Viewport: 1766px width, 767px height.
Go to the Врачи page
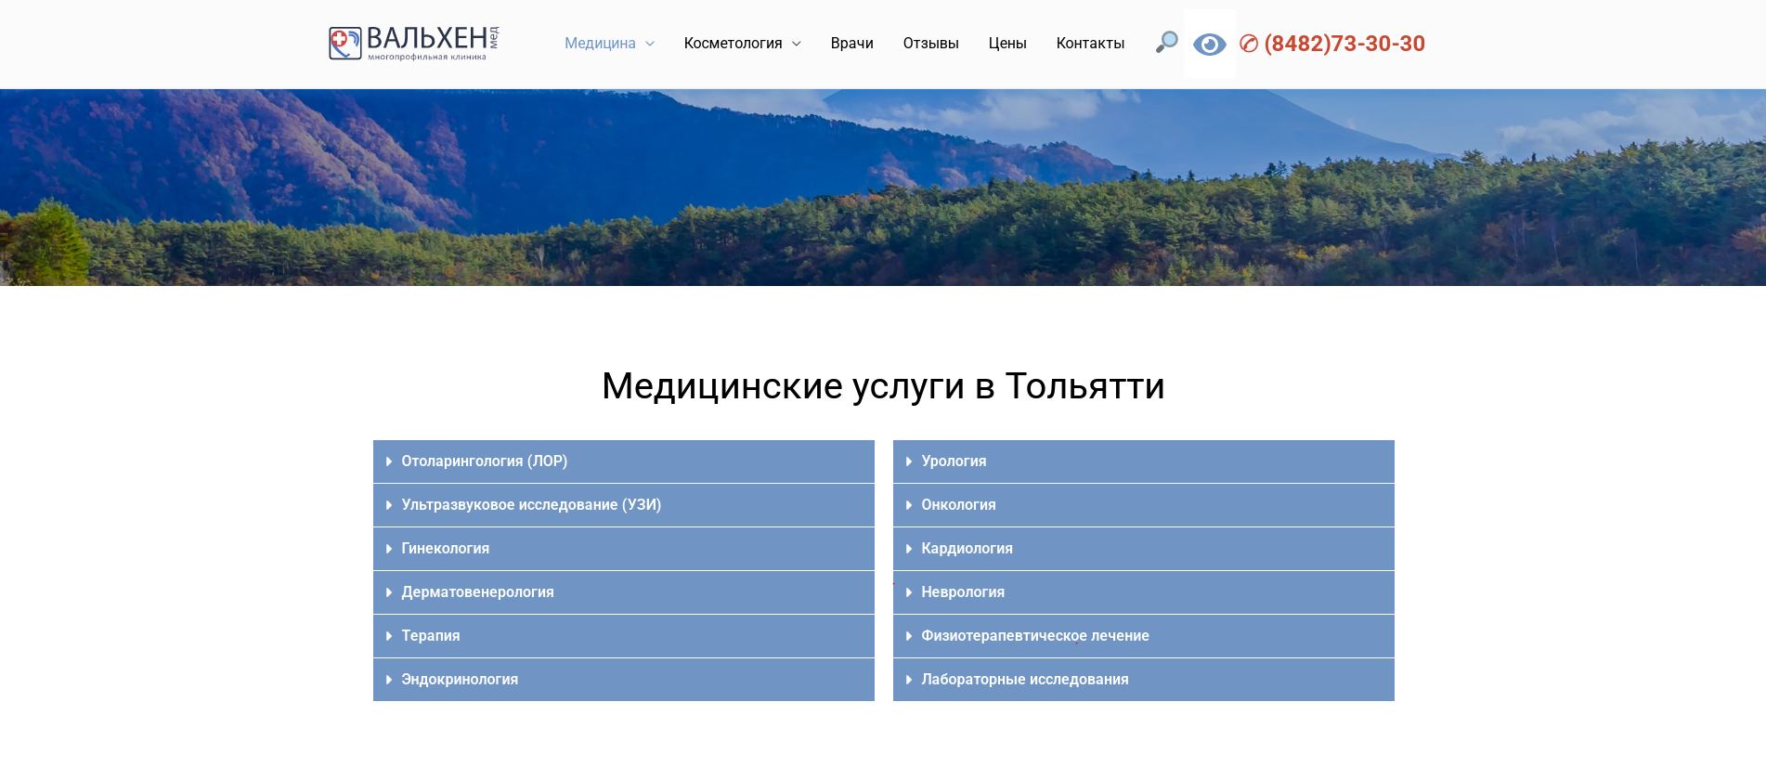[x=851, y=44]
